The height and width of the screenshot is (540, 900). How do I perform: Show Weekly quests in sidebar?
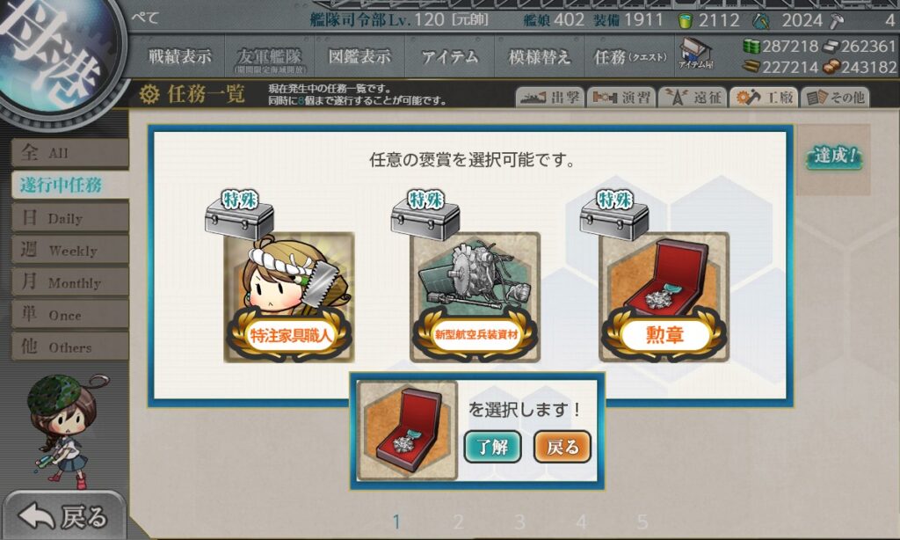(70, 250)
